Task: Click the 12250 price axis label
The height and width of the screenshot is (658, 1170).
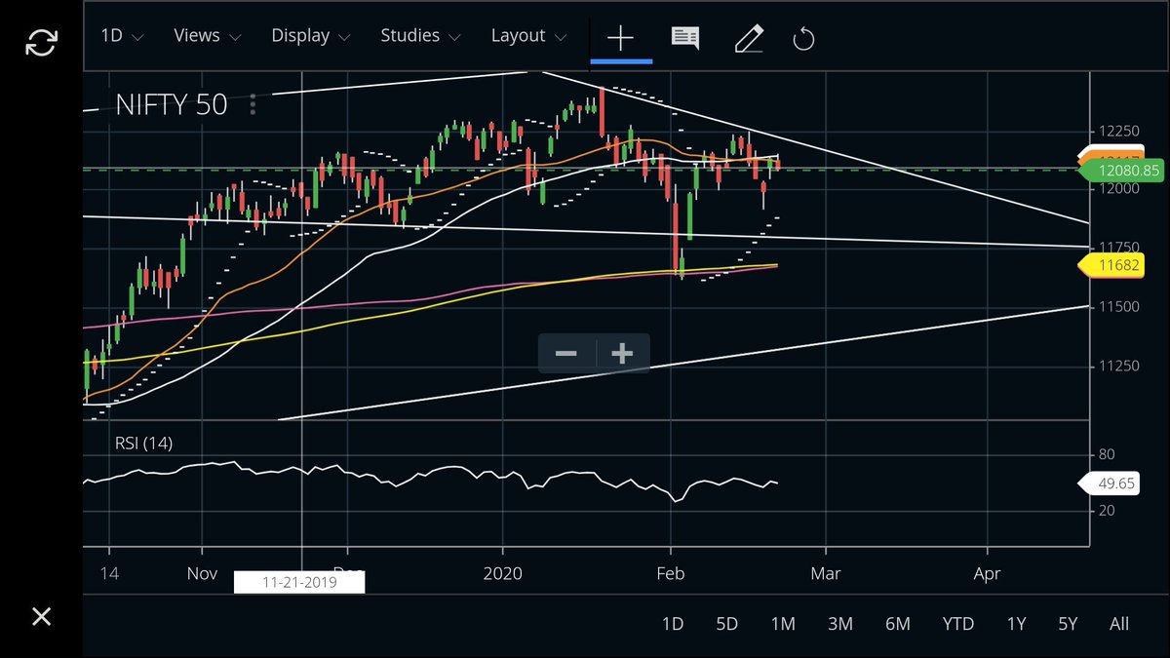Action: point(1119,131)
